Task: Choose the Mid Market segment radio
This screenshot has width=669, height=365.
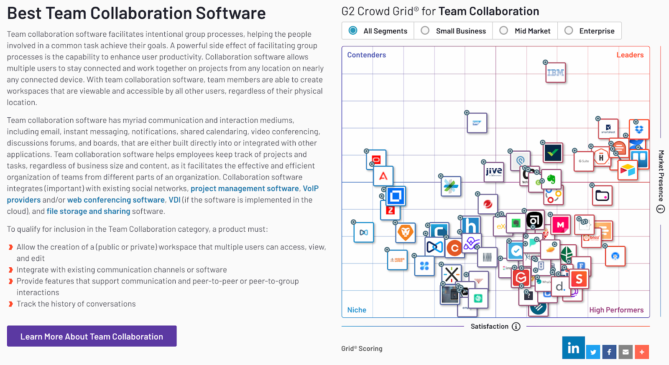Action: pyautogui.click(x=526, y=31)
